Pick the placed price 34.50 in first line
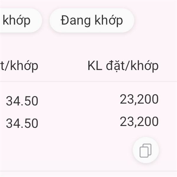 22,101
